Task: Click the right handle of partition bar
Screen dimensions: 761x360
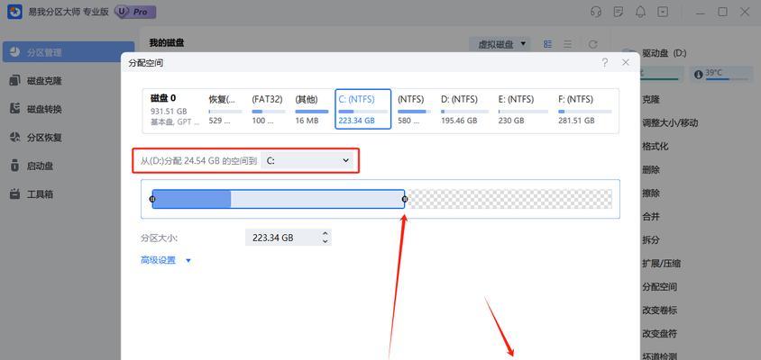Action: pos(405,199)
